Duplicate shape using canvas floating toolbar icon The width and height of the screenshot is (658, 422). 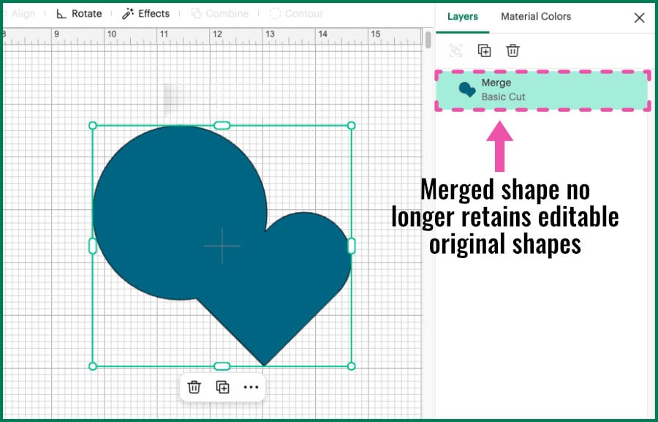222,387
